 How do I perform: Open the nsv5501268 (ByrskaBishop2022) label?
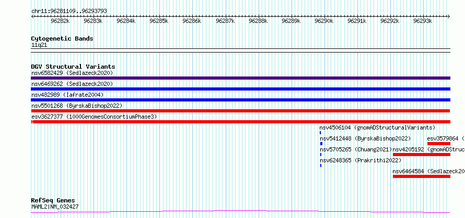pos(76,106)
